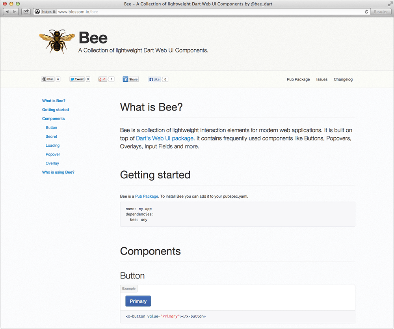This screenshot has width=394, height=329.
Task: Click the pubspec.yaml code block
Action: [x=238, y=214]
